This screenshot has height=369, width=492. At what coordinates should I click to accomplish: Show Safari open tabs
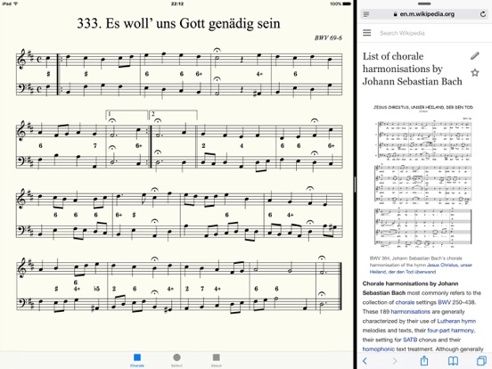coord(481,361)
